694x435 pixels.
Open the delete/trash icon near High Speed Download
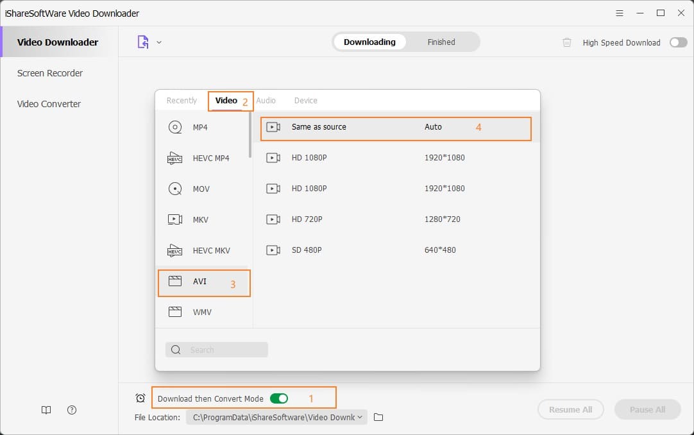click(x=567, y=42)
